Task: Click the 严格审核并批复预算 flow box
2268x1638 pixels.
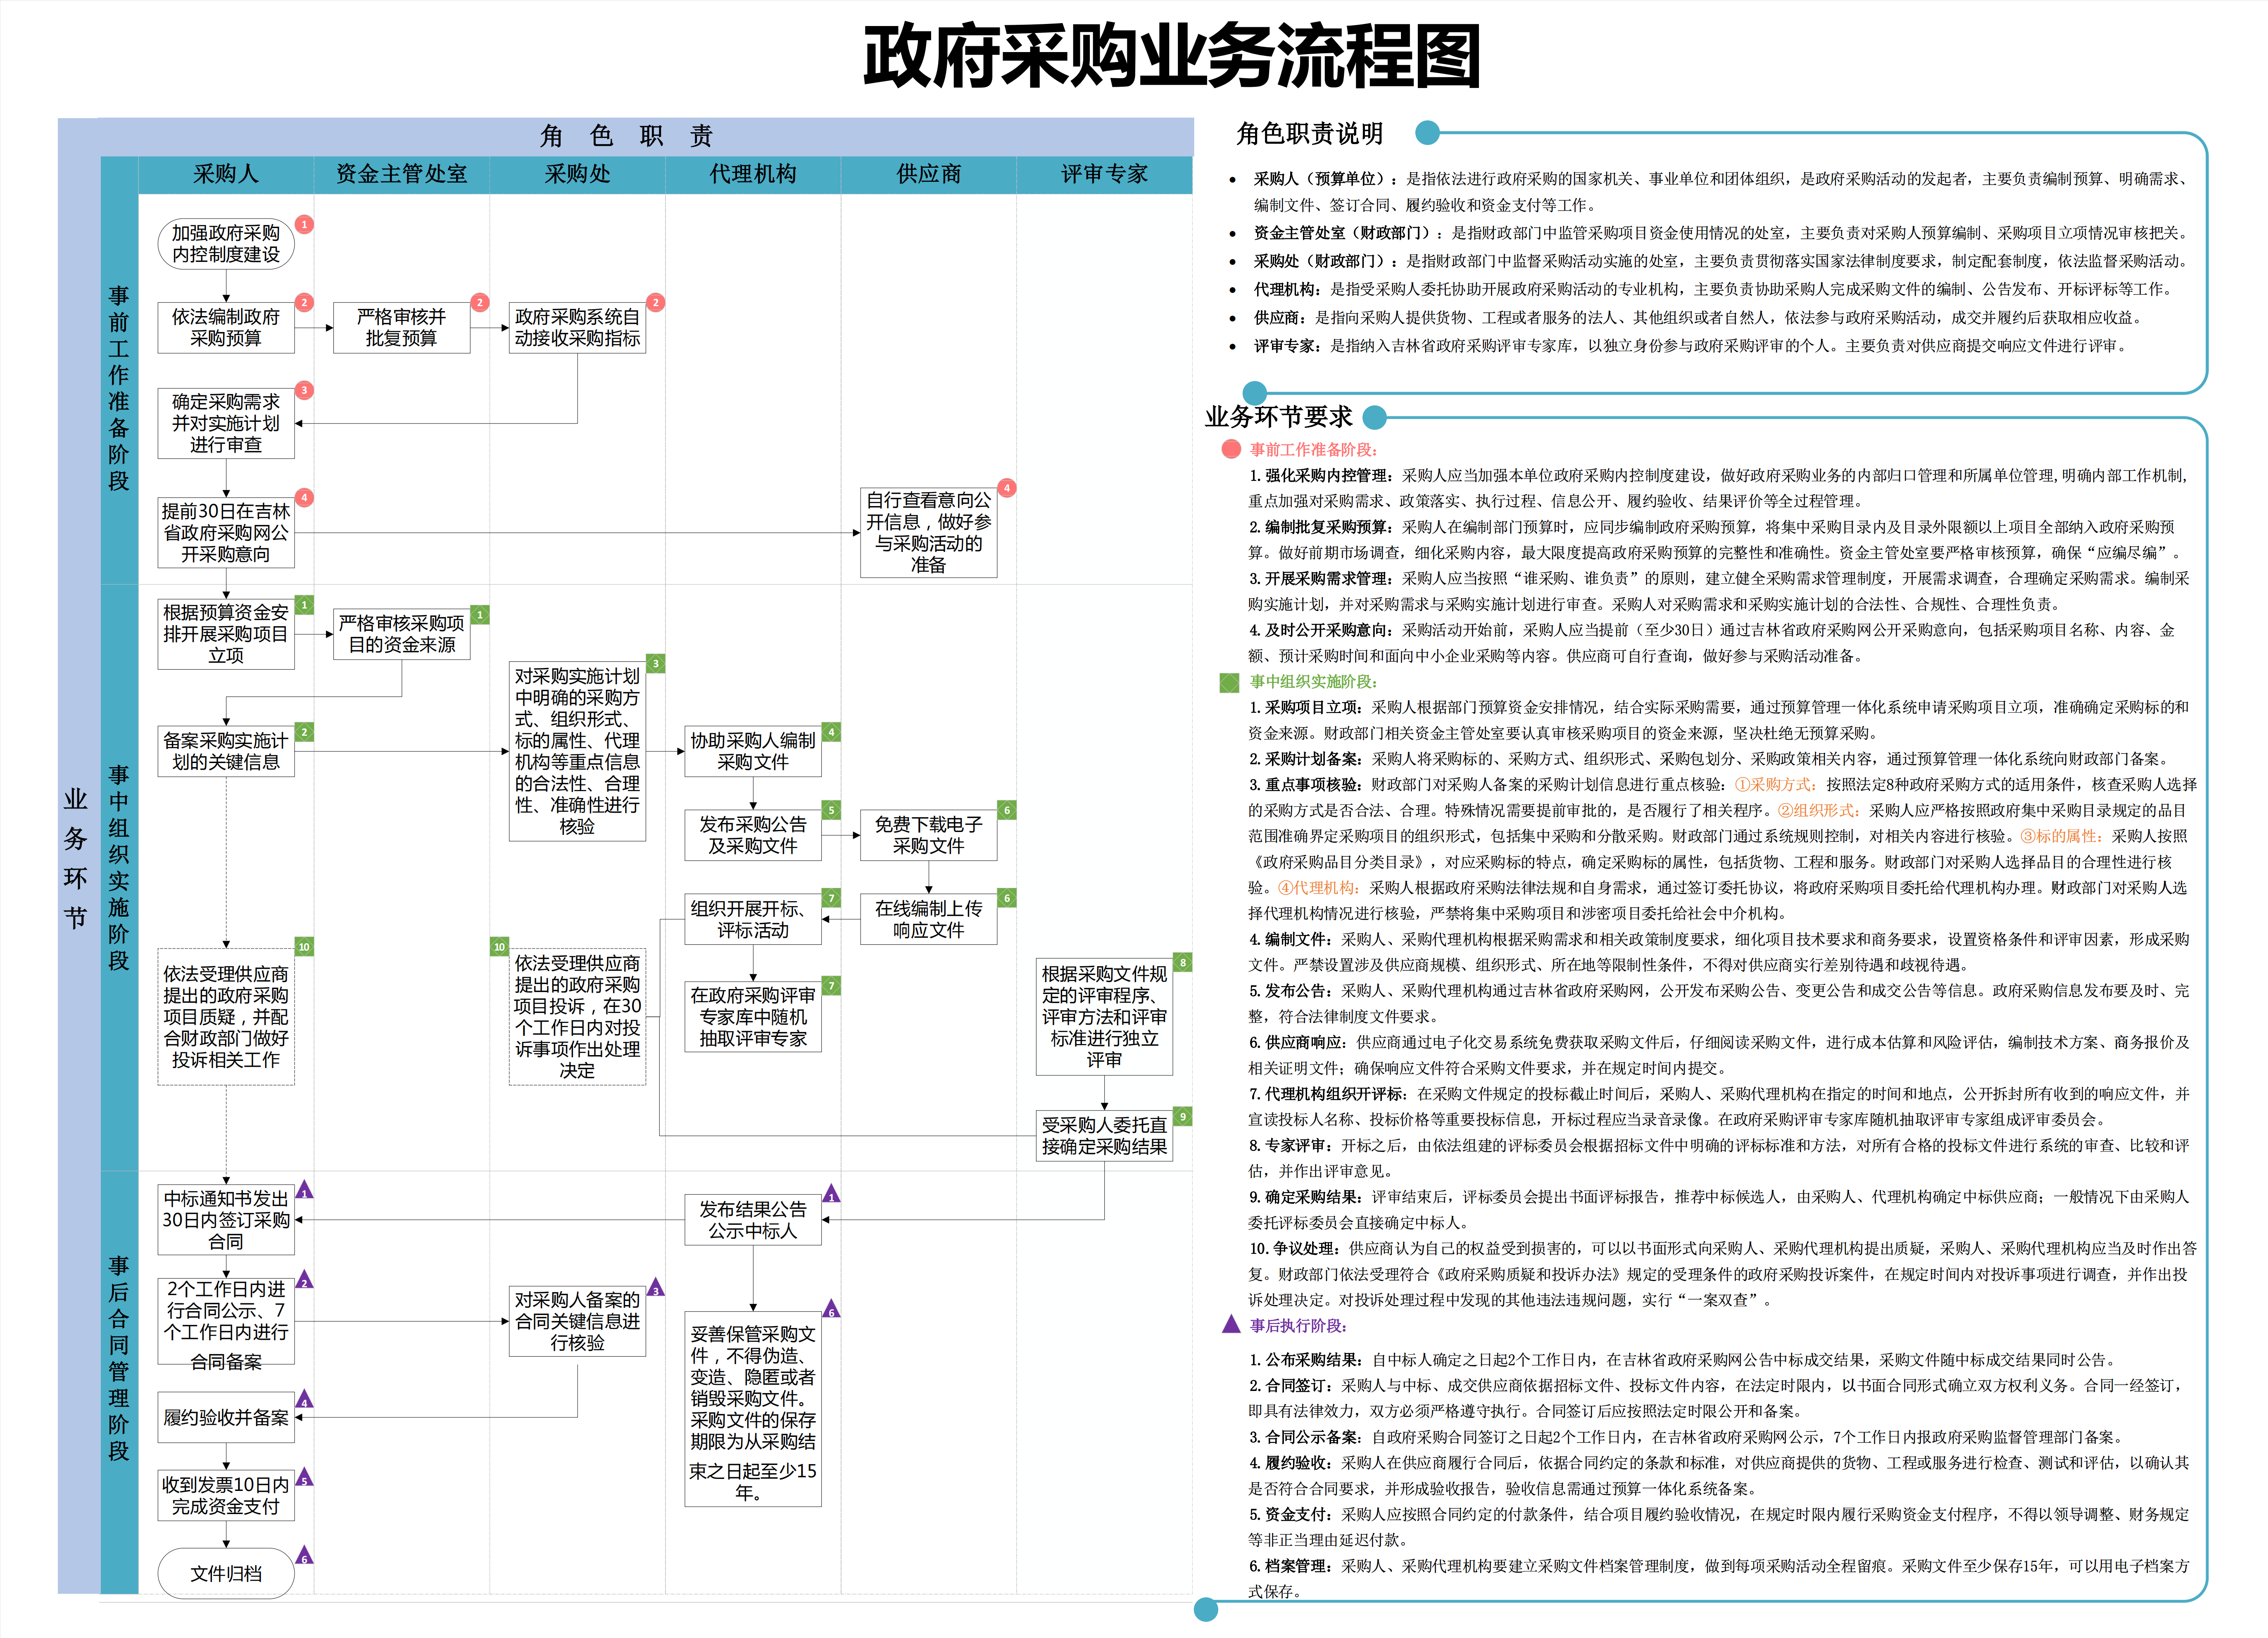Action: pos(402,327)
